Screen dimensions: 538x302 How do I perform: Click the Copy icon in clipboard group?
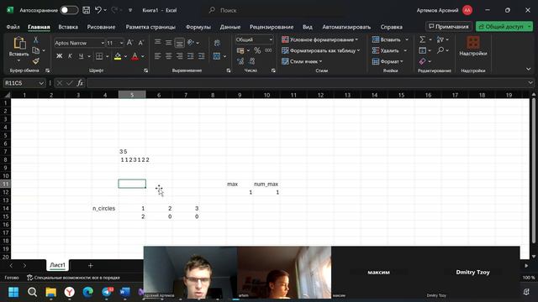coord(35,50)
